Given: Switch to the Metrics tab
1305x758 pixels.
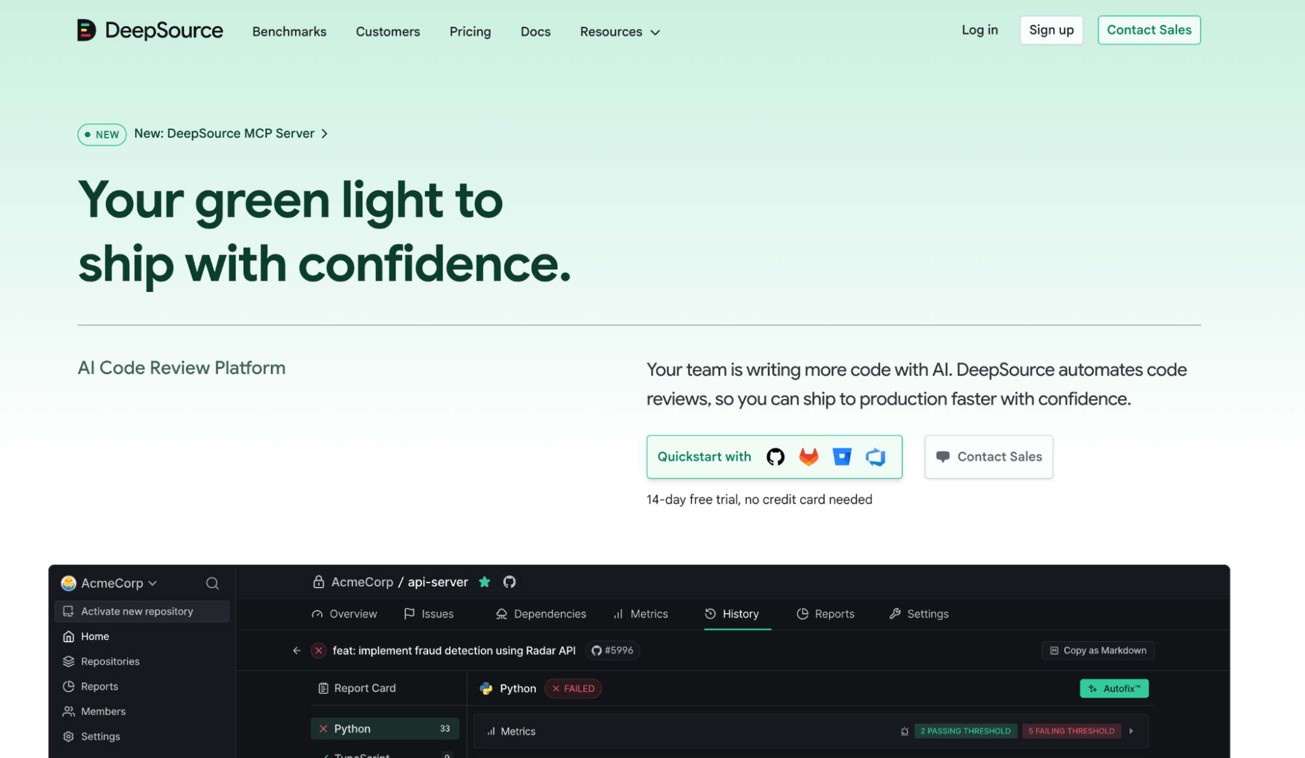Looking at the screenshot, I should 640,614.
